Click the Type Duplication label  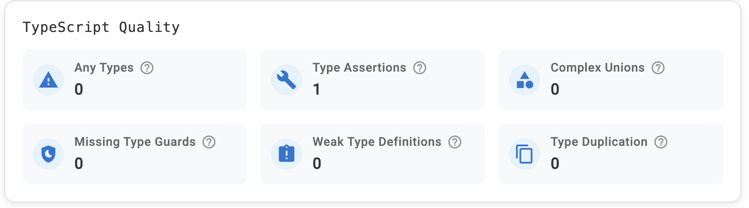(x=599, y=142)
